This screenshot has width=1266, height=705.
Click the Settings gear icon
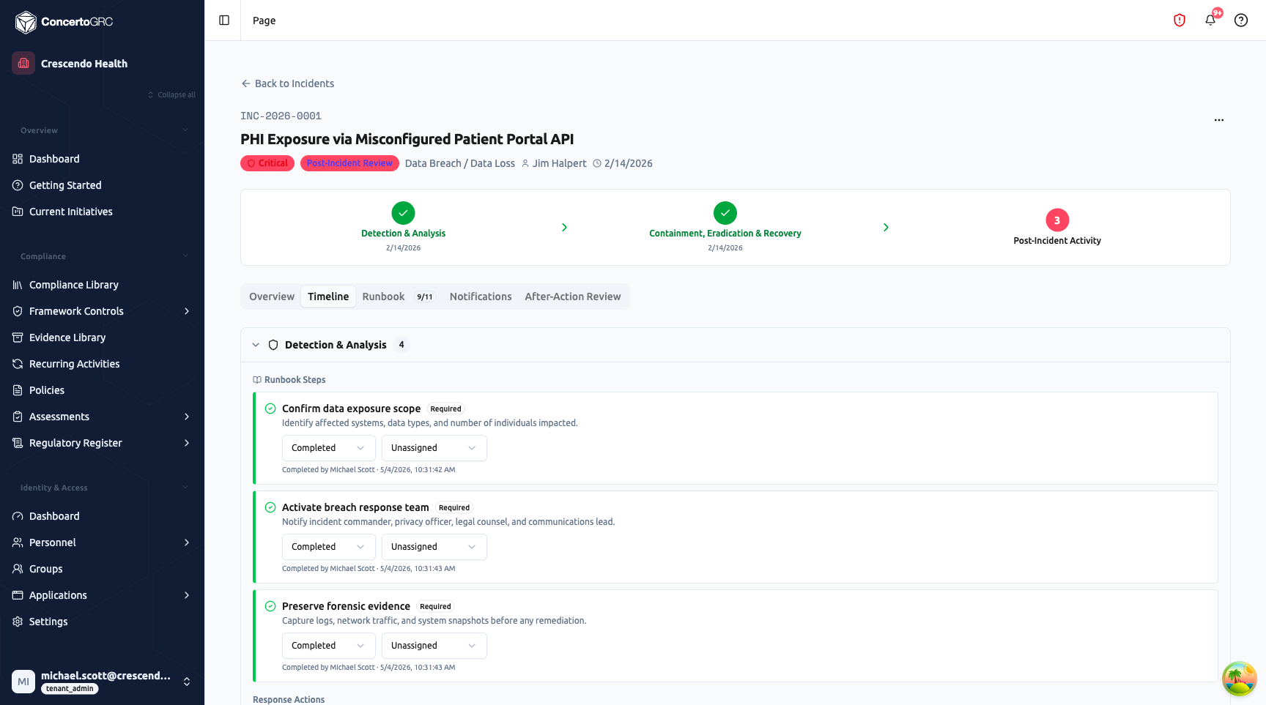[18, 622]
